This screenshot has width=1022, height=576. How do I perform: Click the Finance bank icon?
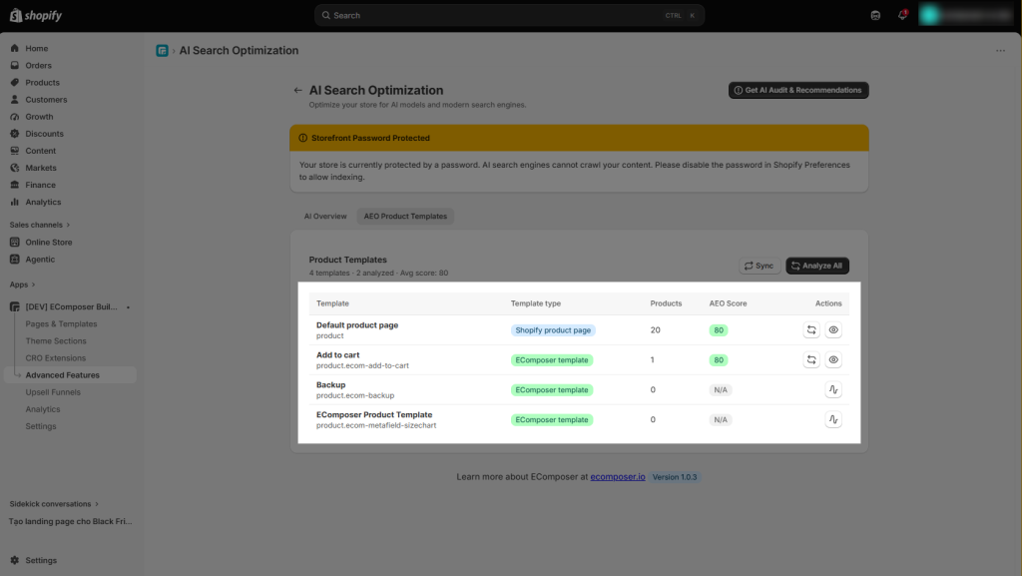(x=14, y=185)
